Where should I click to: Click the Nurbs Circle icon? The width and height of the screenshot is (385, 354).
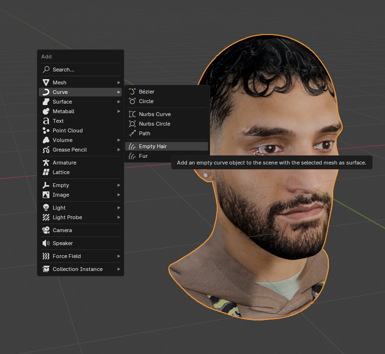pos(132,124)
